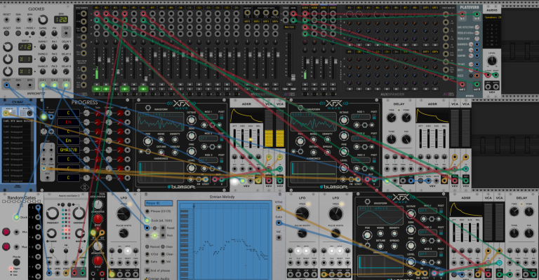The height and width of the screenshot is (280, 539).
Task: Click the V/Oct output jack on Entrian Melody
Action: click(x=279, y=208)
